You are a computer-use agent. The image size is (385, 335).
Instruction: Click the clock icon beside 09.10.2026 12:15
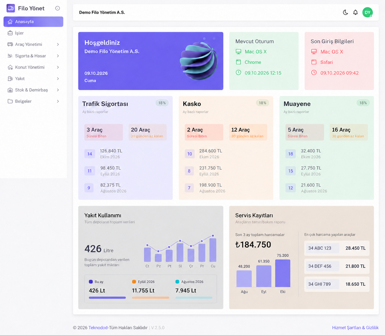[238, 73]
